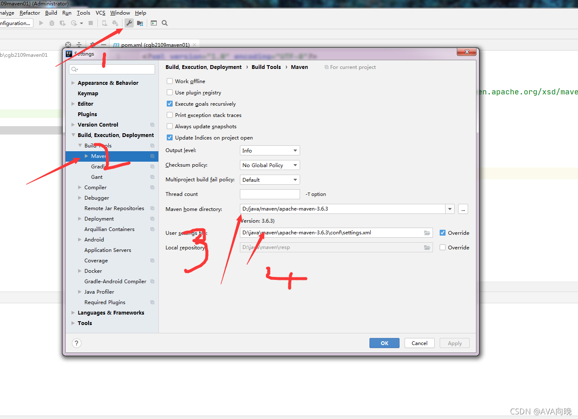Click project-level icon beside Coverage
Image resolution: width=578 pixels, height=419 pixels.
[x=152, y=260]
